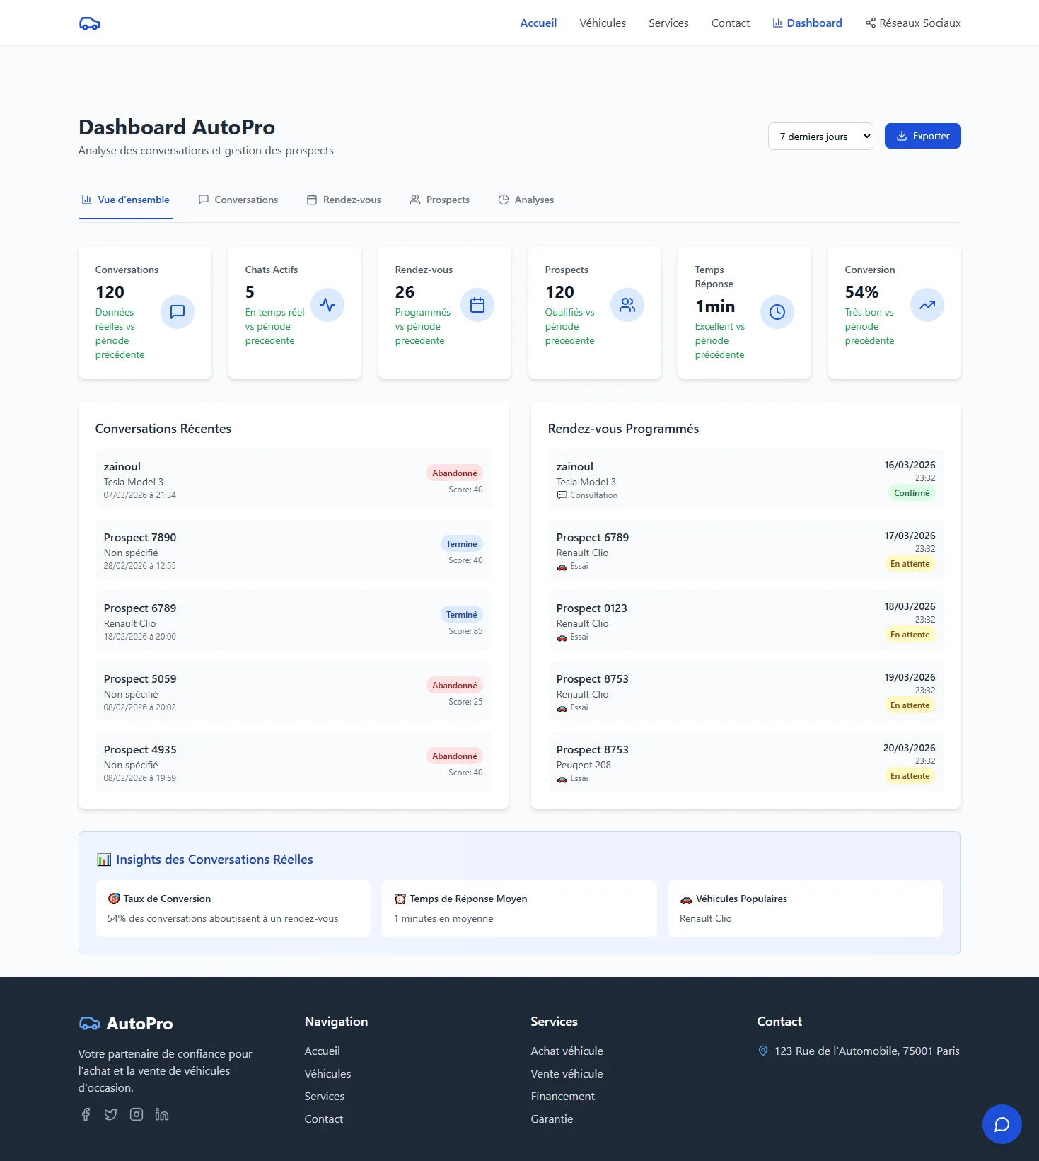Click the chat icon beside Consultation for zainoul
This screenshot has width=1039, height=1161.
coord(562,495)
